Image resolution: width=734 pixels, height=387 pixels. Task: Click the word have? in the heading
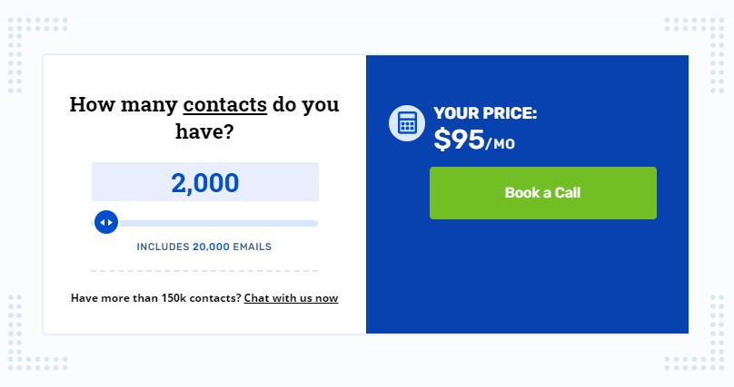tap(204, 131)
